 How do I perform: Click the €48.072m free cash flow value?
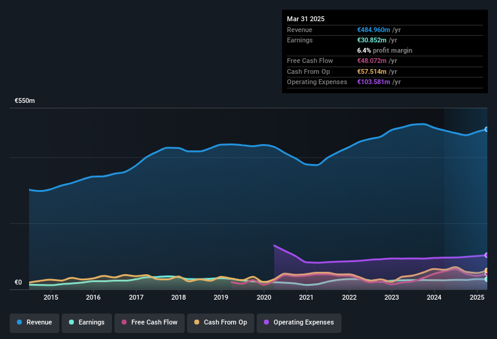[x=372, y=61]
